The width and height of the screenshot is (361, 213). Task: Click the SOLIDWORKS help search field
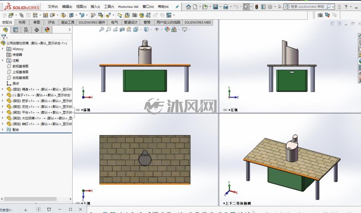point(308,7)
